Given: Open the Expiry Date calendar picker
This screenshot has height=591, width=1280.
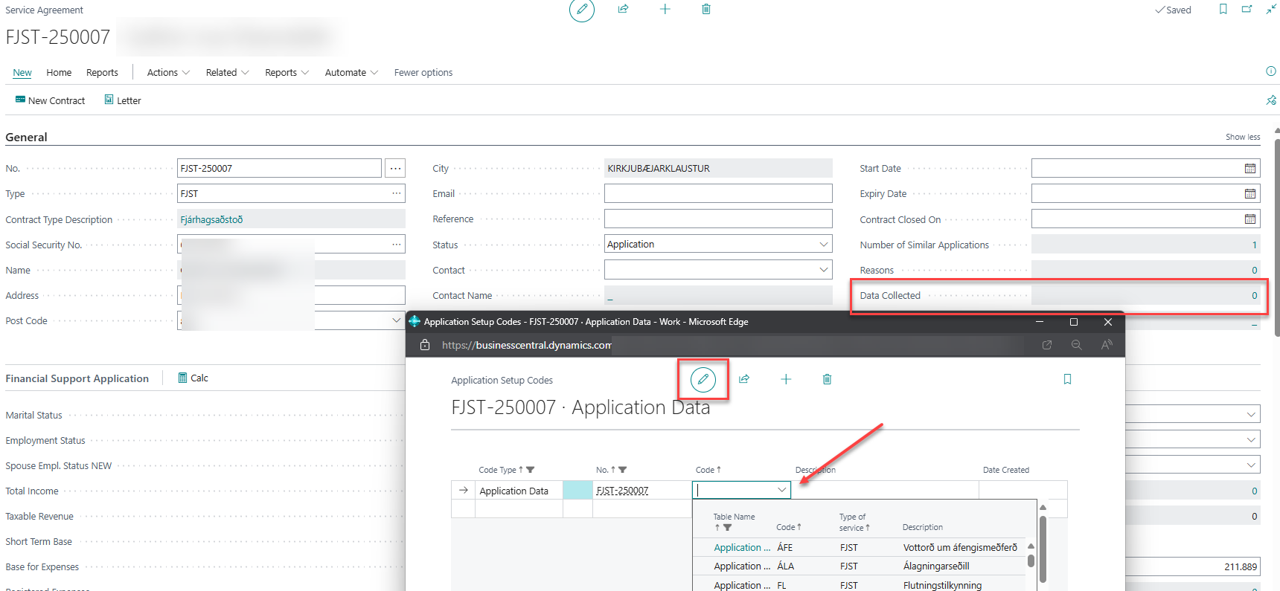Looking at the screenshot, I should 1249,194.
